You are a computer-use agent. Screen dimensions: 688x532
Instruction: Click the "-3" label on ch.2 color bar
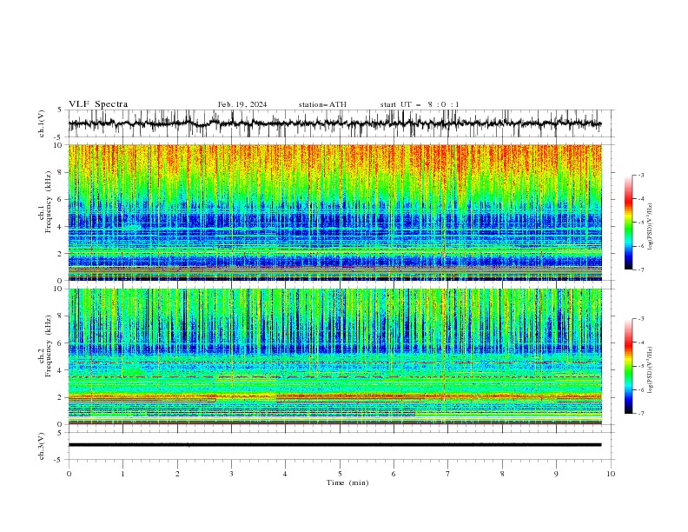pyautogui.click(x=641, y=319)
